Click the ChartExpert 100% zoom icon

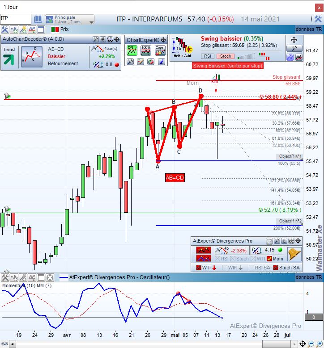[146, 50]
